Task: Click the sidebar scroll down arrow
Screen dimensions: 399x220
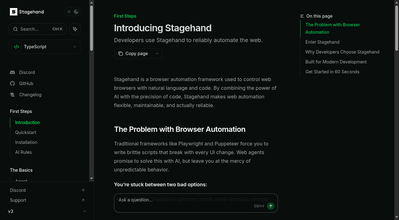Action: pyautogui.click(x=91, y=179)
